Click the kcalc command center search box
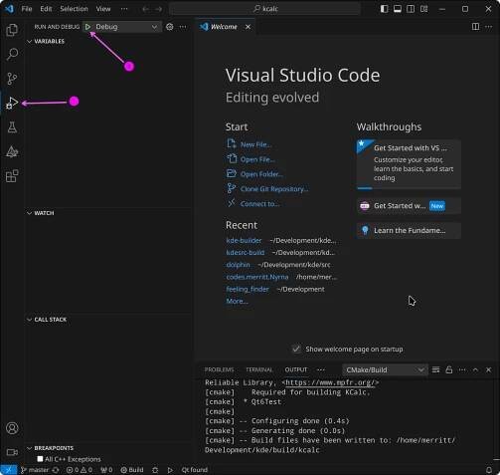The width and height of the screenshot is (500, 475). 265,9
